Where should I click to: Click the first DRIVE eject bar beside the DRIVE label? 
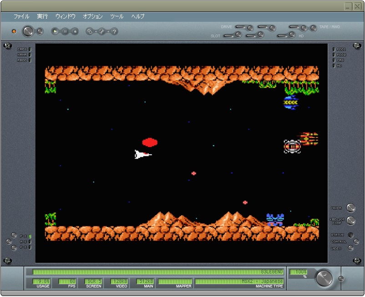240,27
